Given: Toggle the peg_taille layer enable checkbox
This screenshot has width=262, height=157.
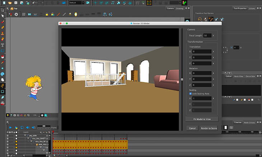Looking at the screenshot, I should [x=16, y=135].
